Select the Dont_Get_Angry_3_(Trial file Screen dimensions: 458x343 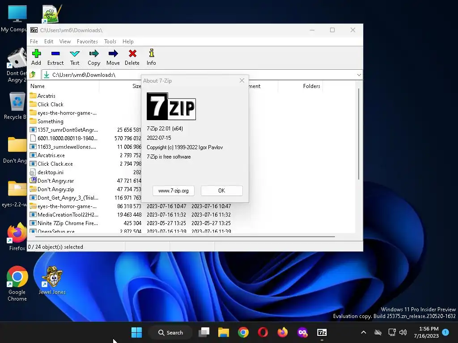click(x=68, y=197)
